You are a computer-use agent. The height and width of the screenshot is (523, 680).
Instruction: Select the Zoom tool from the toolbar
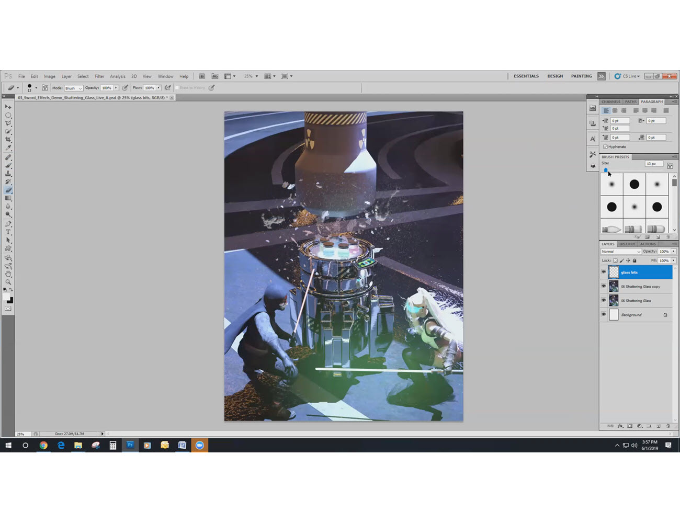pyautogui.click(x=8, y=282)
